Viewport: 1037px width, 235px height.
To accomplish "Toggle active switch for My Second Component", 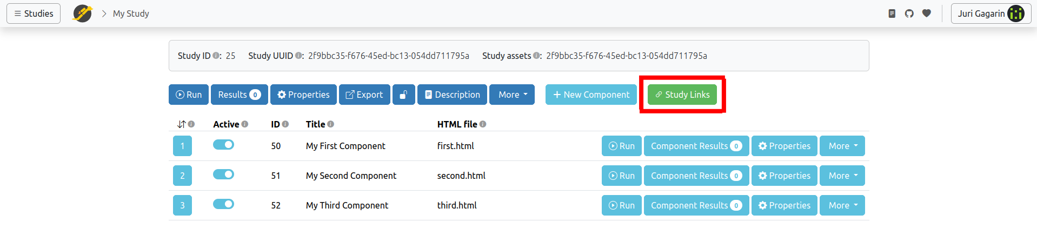I will tap(223, 174).
